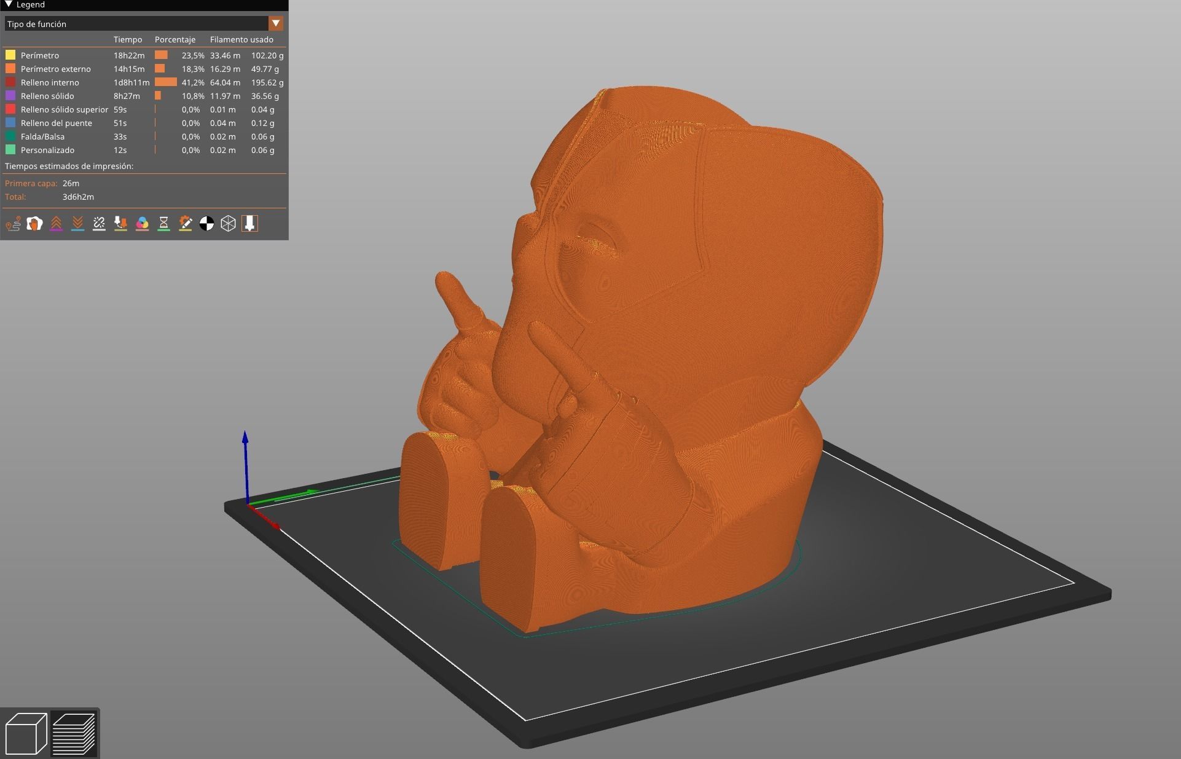Click the Filamento usado column header
Image resolution: width=1181 pixels, height=759 pixels.
tap(241, 39)
